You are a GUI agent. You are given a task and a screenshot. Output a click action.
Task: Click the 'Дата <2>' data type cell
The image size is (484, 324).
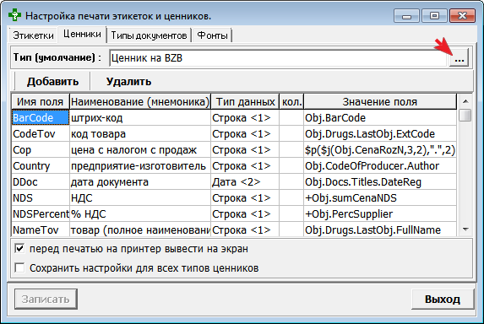pyautogui.click(x=245, y=182)
